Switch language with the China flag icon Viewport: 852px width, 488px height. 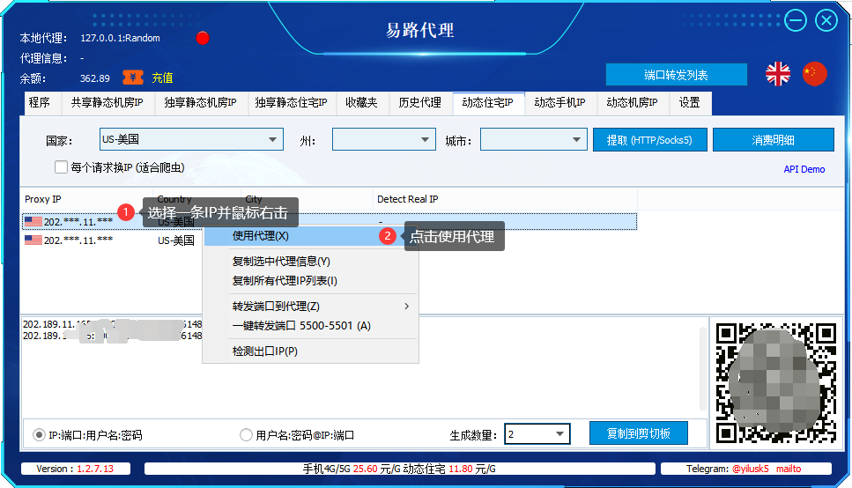click(x=815, y=74)
